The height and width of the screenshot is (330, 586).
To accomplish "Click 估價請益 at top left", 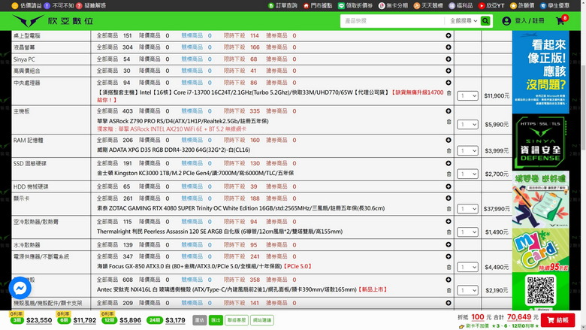I will [x=26, y=5].
